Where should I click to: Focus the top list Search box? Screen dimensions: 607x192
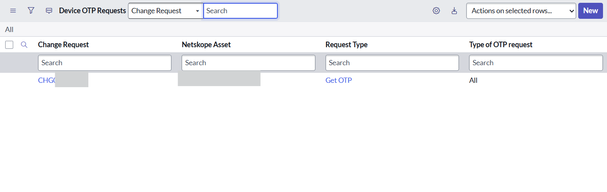click(240, 11)
